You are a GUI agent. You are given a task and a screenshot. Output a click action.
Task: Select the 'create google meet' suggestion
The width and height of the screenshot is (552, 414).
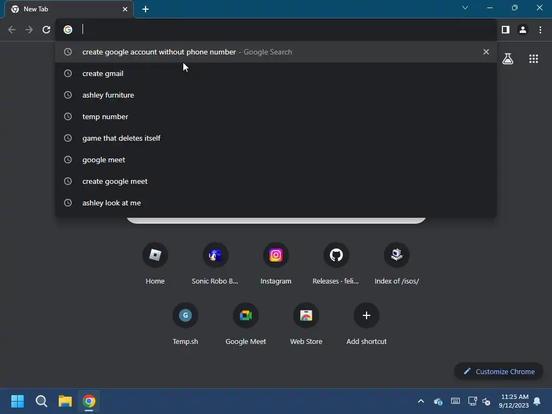coord(276,181)
